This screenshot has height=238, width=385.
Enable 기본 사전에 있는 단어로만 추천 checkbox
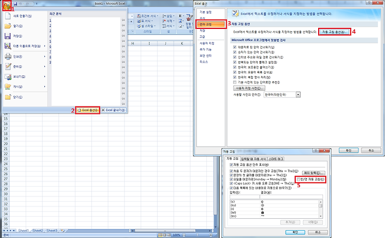235,82
